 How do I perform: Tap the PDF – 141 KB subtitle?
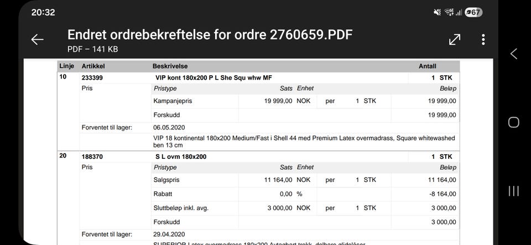(92, 49)
